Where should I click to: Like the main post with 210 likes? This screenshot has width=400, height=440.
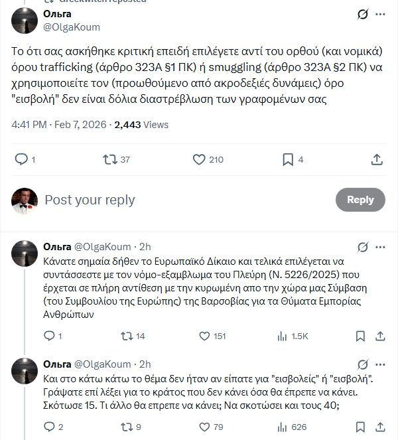[199, 159]
